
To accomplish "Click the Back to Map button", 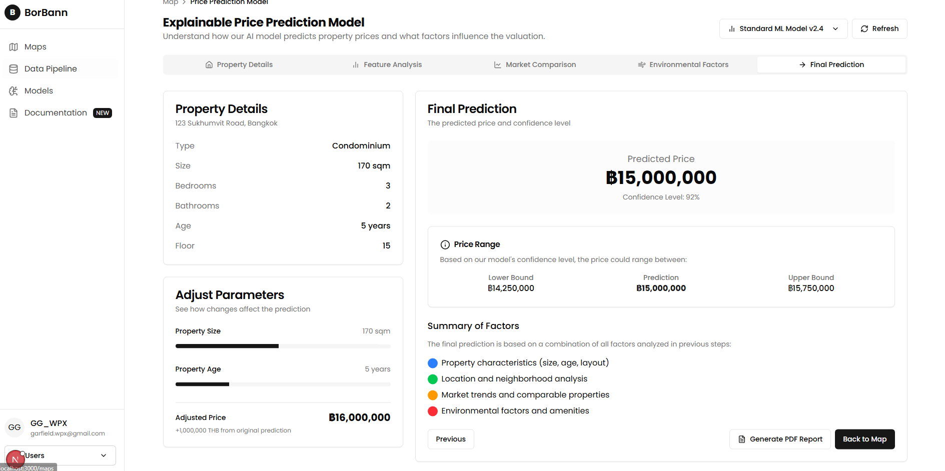I will [x=864, y=439].
